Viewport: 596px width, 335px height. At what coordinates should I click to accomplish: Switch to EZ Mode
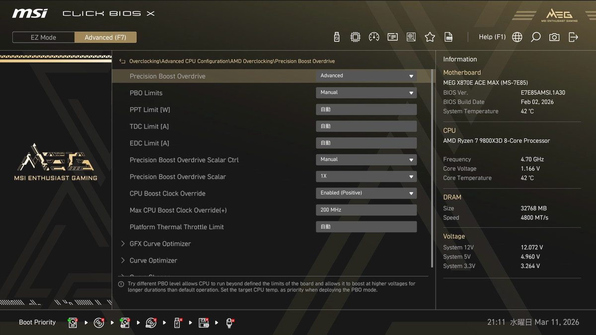point(43,37)
